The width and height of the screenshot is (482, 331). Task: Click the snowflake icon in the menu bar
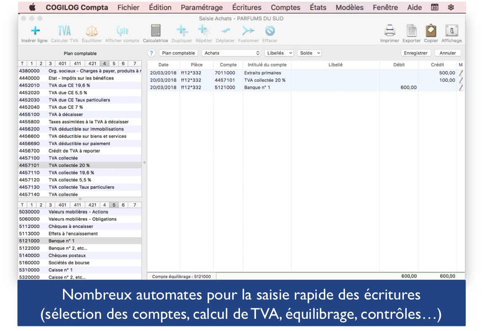coord(450,8)
